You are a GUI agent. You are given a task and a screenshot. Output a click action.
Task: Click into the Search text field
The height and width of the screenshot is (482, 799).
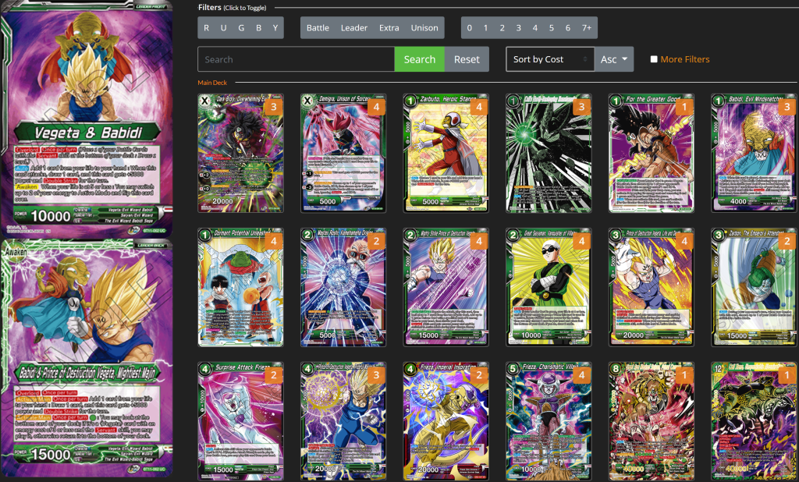click(x=296, y=59)
